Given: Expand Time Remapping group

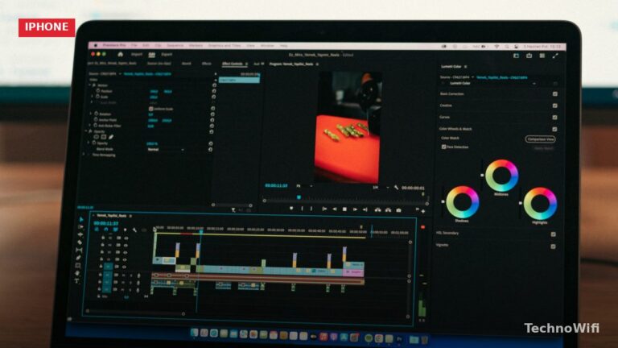Looking at the screenshot, I should (84, 155).
